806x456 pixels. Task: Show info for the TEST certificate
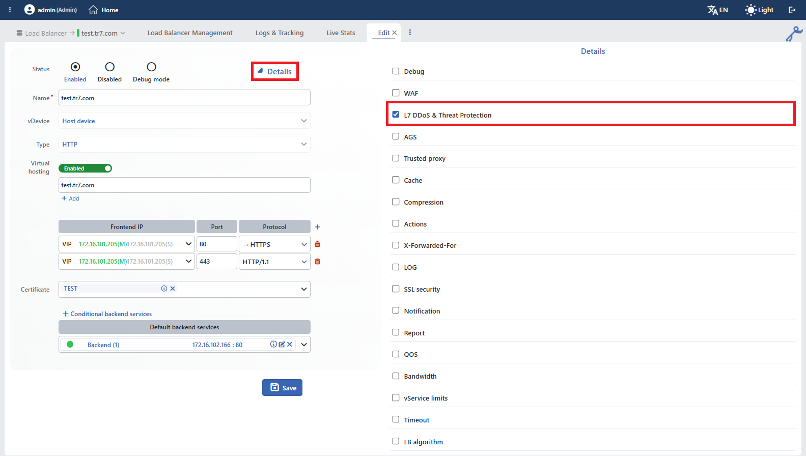pos(164,289)
